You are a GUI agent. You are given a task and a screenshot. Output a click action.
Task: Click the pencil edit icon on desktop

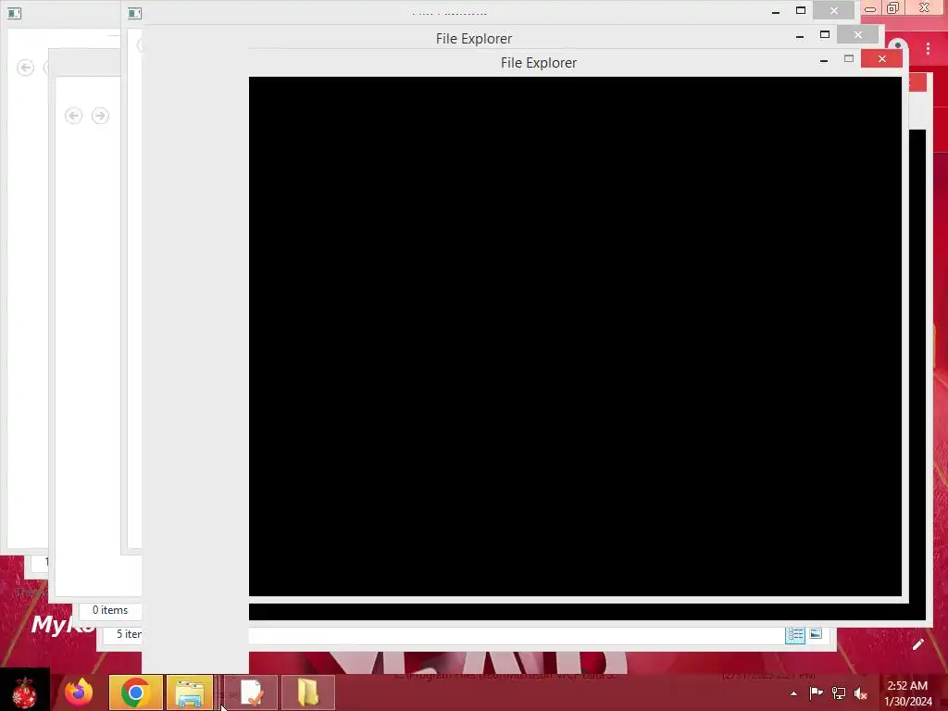[x=917, y=644]
